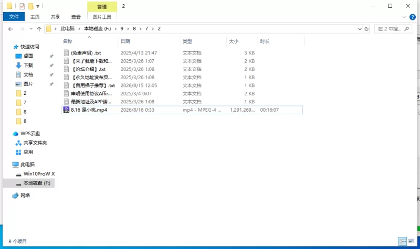Open Help via the blue question icon
This screenshot has height=249, width=420.
(413, 17)
